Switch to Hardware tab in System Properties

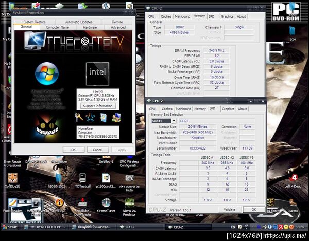click(90, 27)
